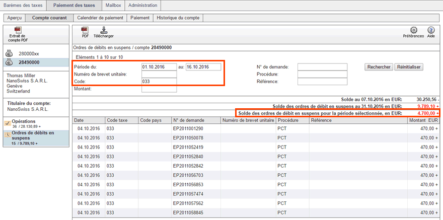Open Paiement des taxes tab
This screenshot has height=220, width=443.
click(x=74, y=5)
